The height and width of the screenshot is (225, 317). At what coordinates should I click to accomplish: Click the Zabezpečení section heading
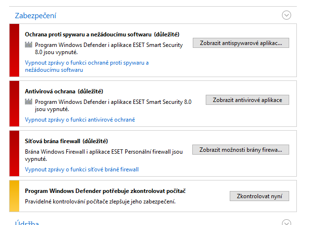[x=35, y=15]
